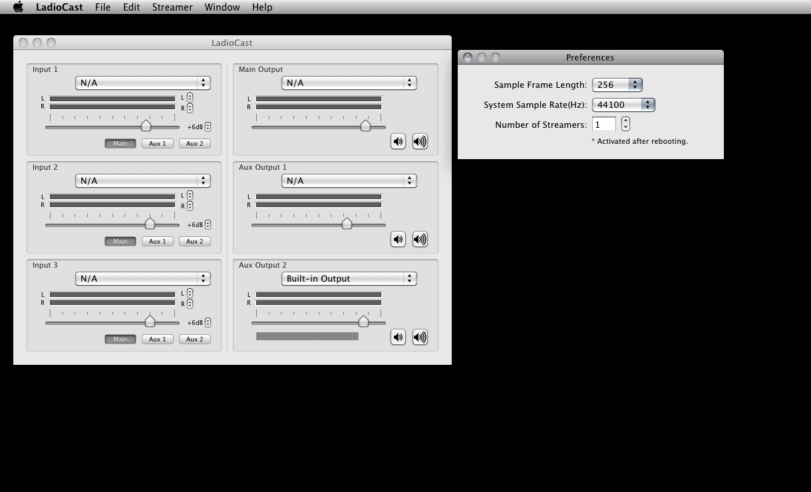The height and width of the screenshot is (492, 811).
Task: Toggle Aux 2 button for Input 1
Action: click(194, 143)
